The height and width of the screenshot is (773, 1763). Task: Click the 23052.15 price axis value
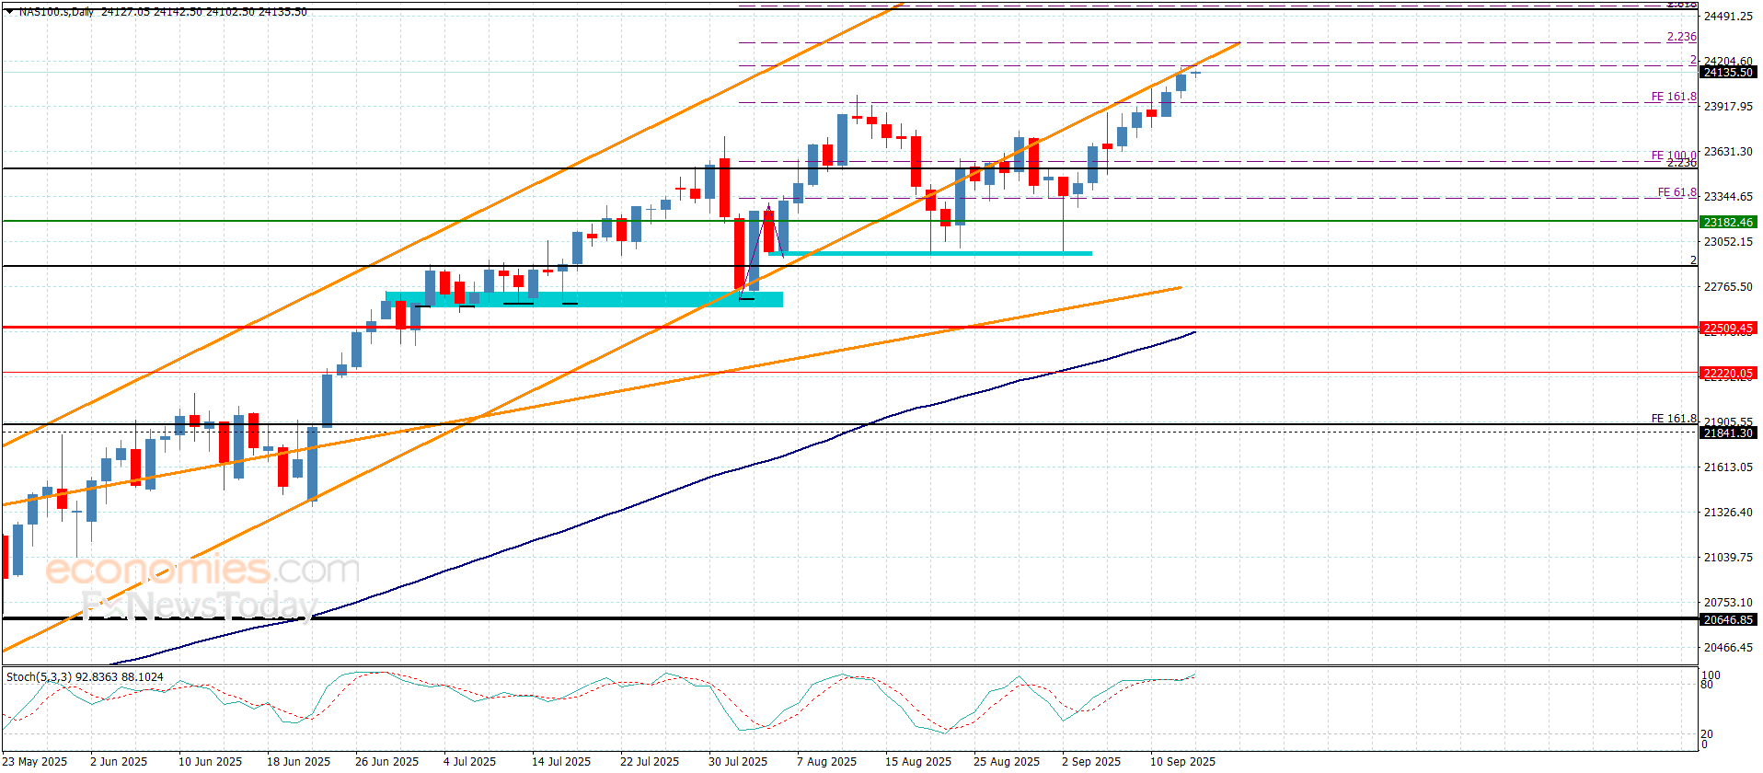pyautogui.click(x=1728, y=242)
